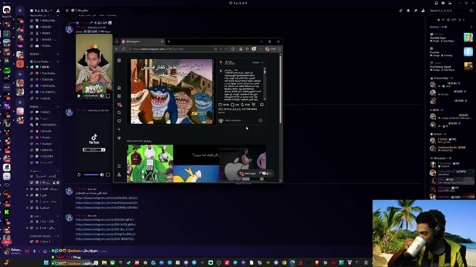Screen dimensions: 476x267
Task: Like the shark cartoon Instagram post
Action: click(x=220, y=105)
